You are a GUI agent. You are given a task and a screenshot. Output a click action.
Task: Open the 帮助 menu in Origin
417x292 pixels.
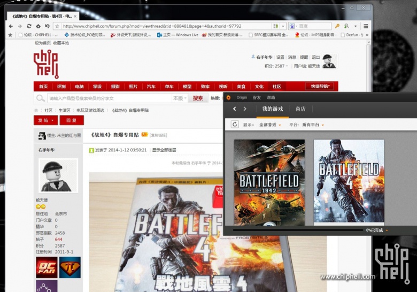[x=271, y=97]
